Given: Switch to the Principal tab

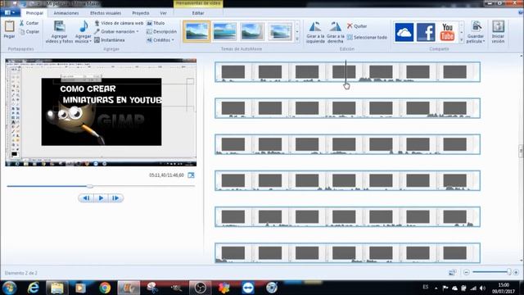Looking at the screenshot, I should pos(34,13).
